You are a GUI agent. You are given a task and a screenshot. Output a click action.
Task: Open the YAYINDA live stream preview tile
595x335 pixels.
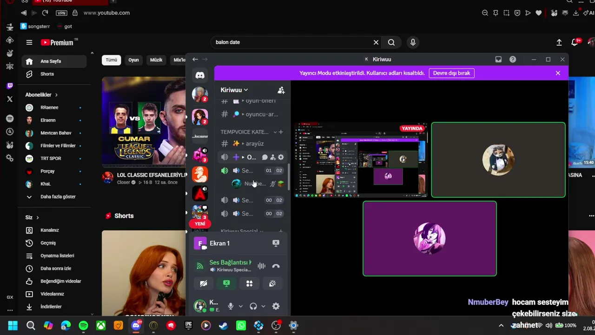coord(361,160)
